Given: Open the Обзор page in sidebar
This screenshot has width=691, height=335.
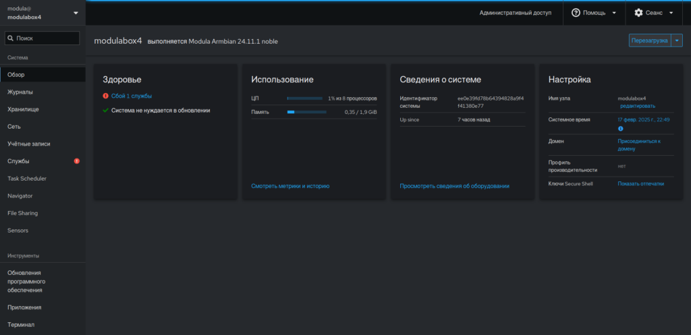Looking at the screenshot, I should click(43, 75).
